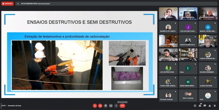219x110 pixels.
Task: Select João Manoel Lenz video tile
Action: pos(168,55)
